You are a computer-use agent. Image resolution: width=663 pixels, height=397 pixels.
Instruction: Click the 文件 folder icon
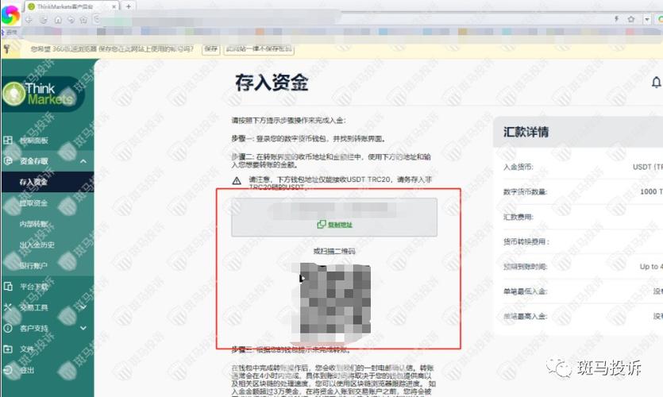click(8, 349)
